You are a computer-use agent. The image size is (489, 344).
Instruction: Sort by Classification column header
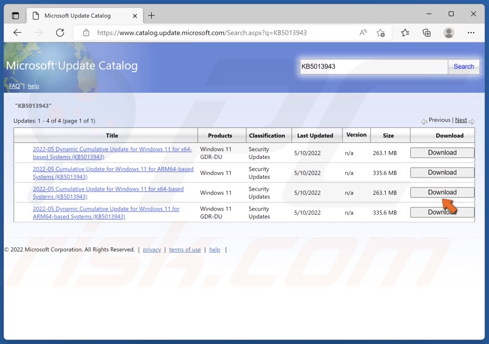click(x=269, y=135)
